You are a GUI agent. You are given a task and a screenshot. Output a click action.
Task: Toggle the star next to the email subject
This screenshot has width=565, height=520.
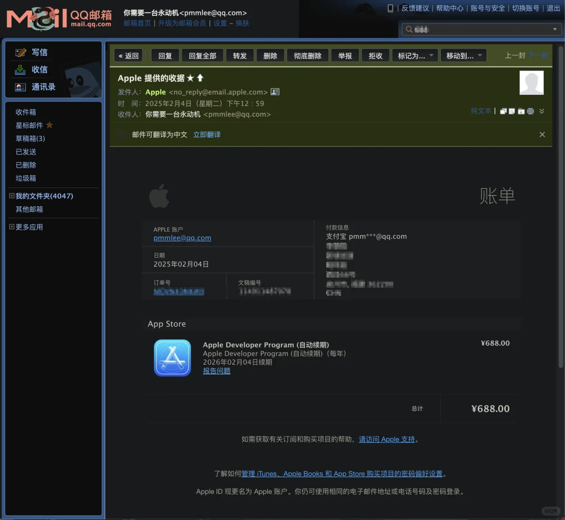tap(190, 78)
